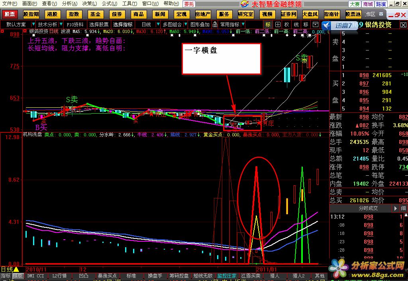Click the arrow next to 分时成交
This screenshot has width=408, height=281.
[x=395, y=208]
